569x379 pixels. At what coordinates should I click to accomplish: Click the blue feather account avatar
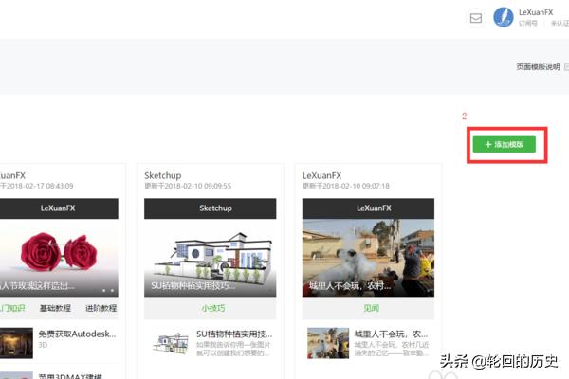pos(504,18)
